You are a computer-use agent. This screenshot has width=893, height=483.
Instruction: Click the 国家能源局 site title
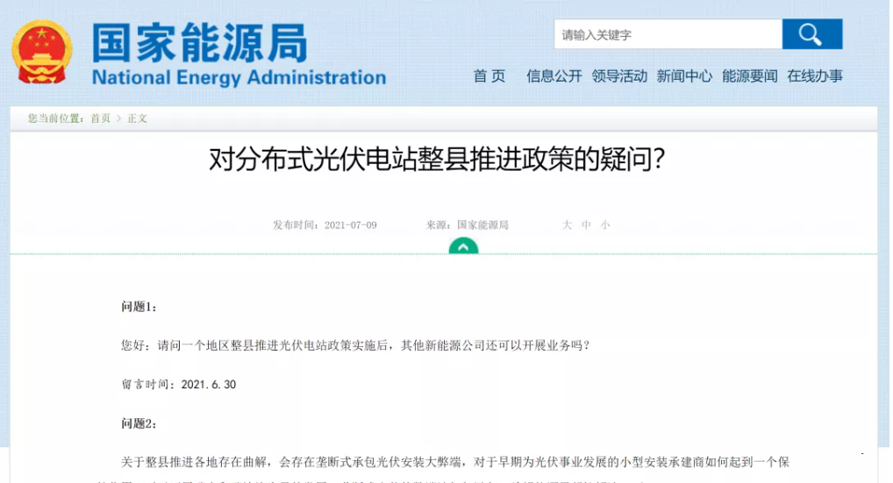tap(200, 42)
